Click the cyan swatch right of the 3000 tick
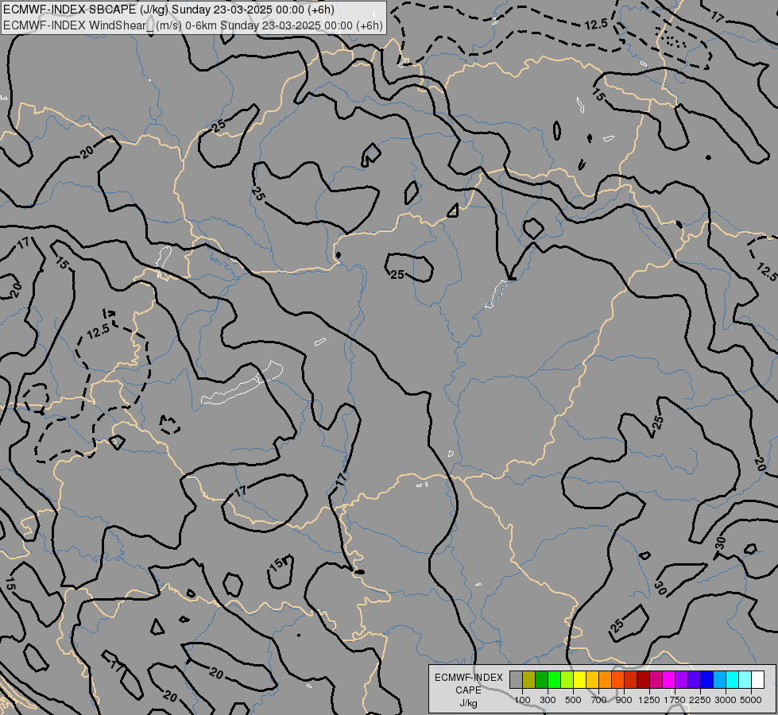Image resolution: width=778 pixels, height=715 pixels. pyautogui.click(x=732, y=680)
